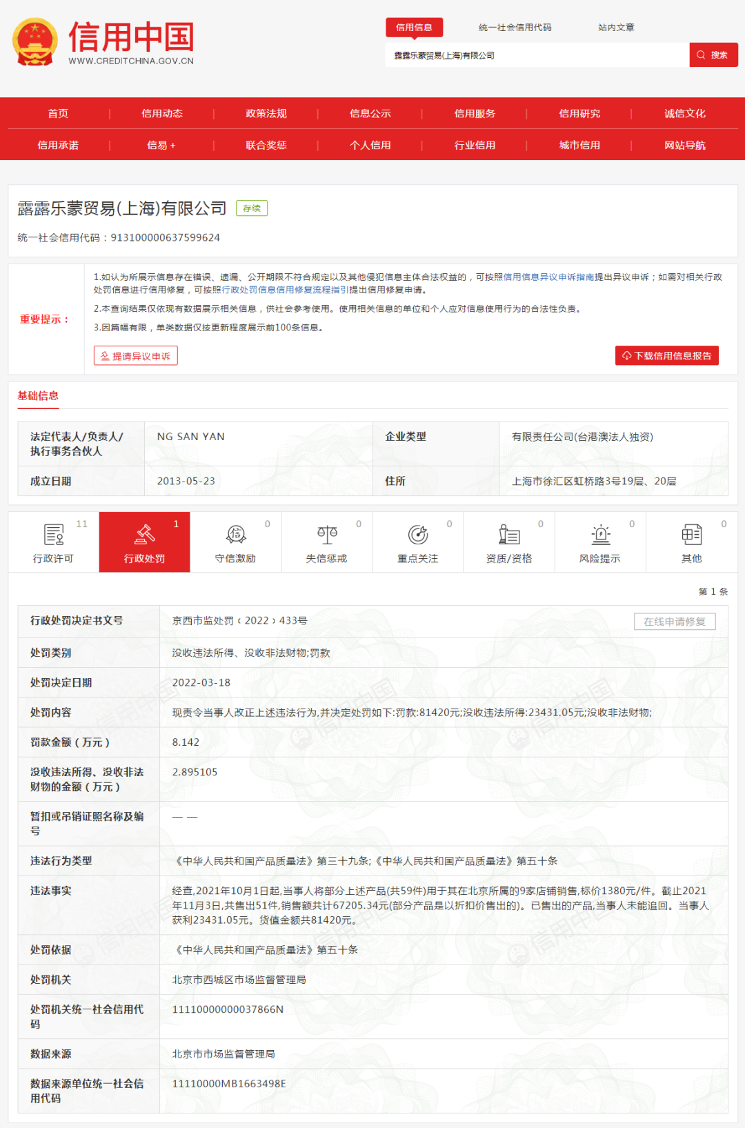
Task: Open the 风险提示 alarm icon
Action: (601, 535)
